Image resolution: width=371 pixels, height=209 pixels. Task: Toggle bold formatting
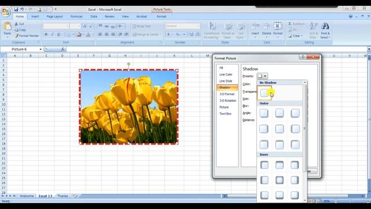click(x=46, y=35)
